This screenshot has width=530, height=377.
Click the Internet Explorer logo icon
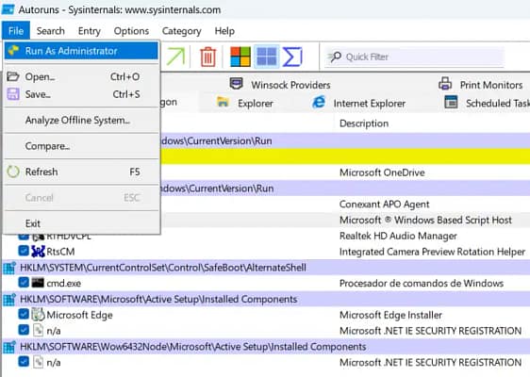pos(319,102)
